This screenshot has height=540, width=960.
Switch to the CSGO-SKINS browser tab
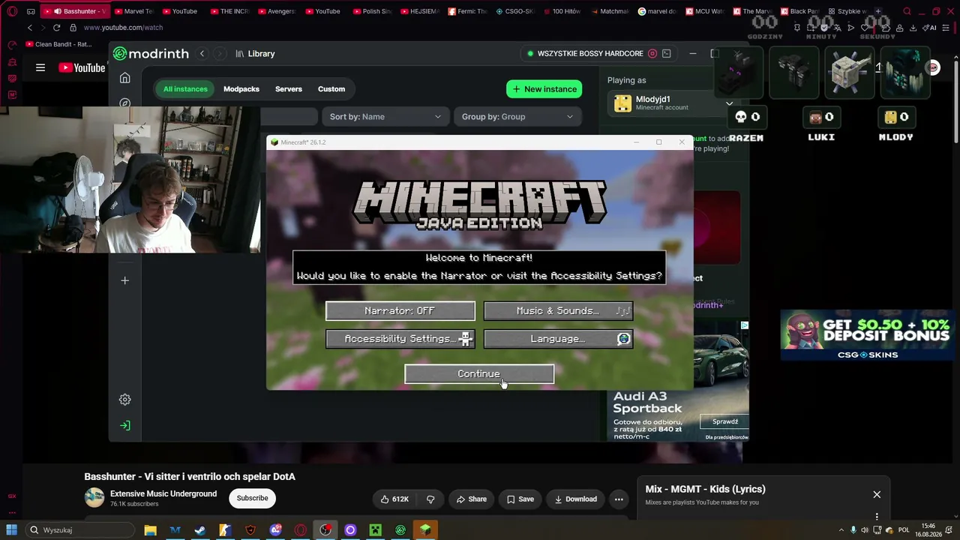click(x=514, y=11)
